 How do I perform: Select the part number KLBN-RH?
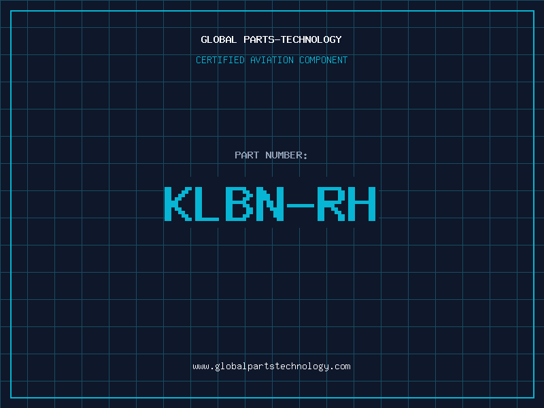(x=270, y=203)
